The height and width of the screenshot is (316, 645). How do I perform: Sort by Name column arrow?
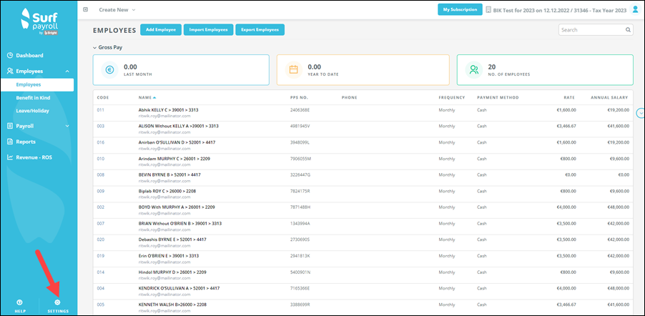154,98
